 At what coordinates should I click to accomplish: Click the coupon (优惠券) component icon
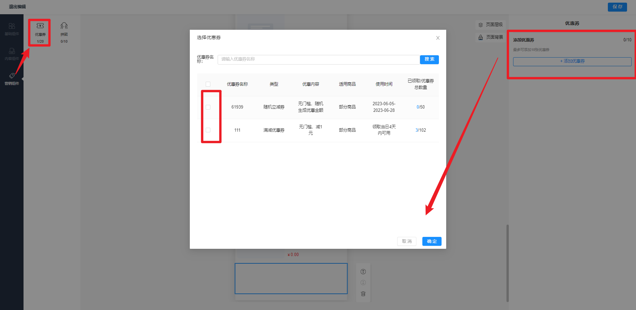click(x=40, y=26)
